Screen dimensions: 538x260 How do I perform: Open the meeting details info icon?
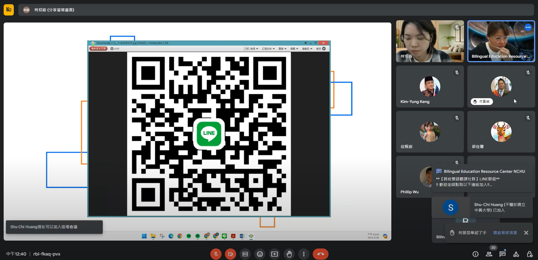click(x=476, y=254)
